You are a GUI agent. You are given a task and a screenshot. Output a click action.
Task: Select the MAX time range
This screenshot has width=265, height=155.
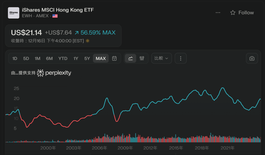[x=101, y=58]
